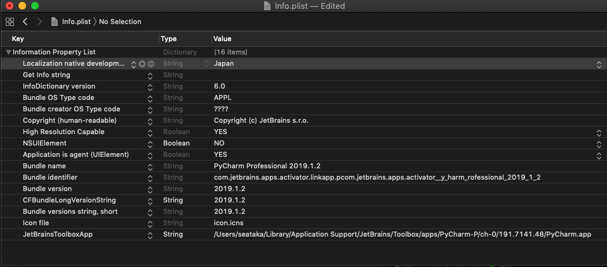607x267 pixels.
Task: Select the Bundle identifier key
Action: (50, 178)
